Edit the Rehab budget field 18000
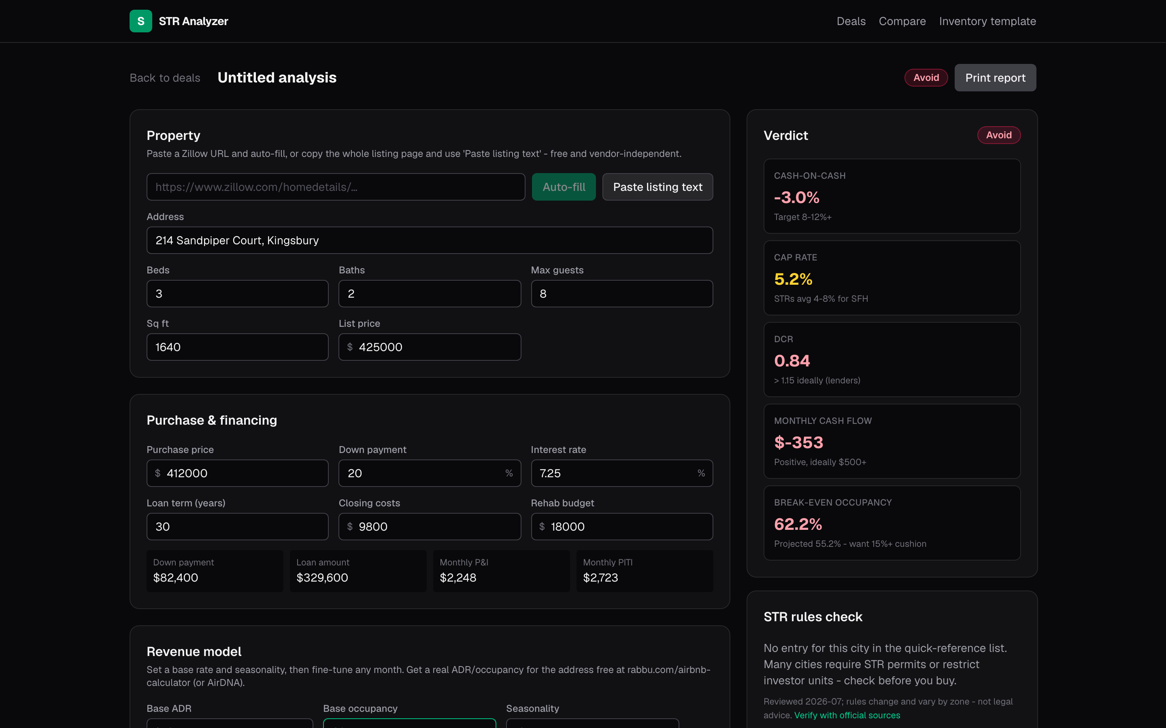This screenshot has height=728, width=1166. [622, 527]
